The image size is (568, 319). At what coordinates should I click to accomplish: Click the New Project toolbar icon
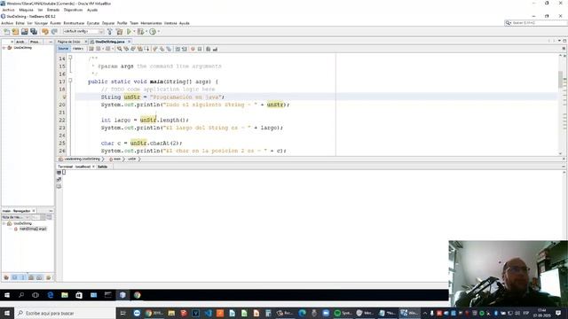pos(16,32)
